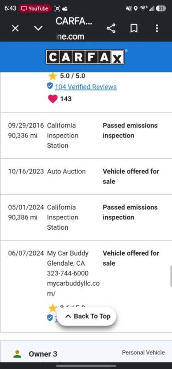Screen dimensions: 172x369
Task: Tap the CARFAX logo
Action: [x=85, y=57]
